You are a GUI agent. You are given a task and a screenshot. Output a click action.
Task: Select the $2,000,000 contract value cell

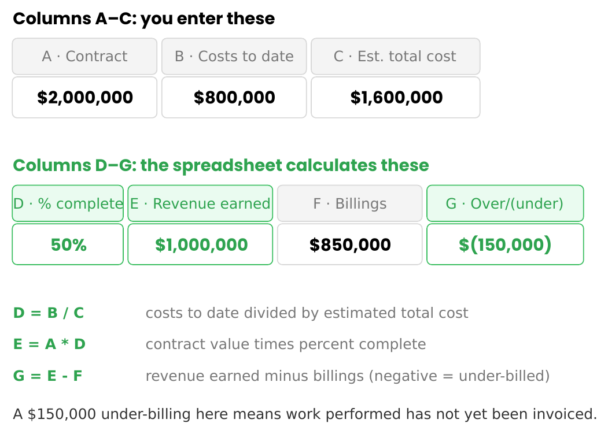pyautogui.click(x=84, y=97)
